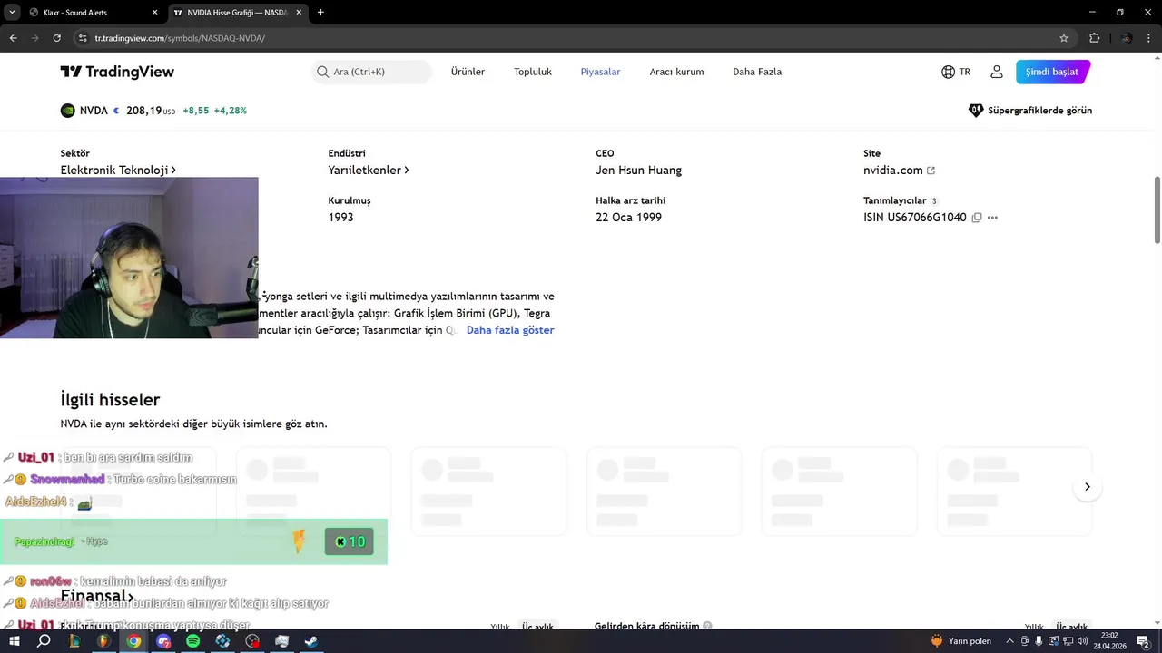Click the IPO date 22 Oca 1999
Image resolution: width=1162 pixels, height=653 pixels.
(628, 218)
